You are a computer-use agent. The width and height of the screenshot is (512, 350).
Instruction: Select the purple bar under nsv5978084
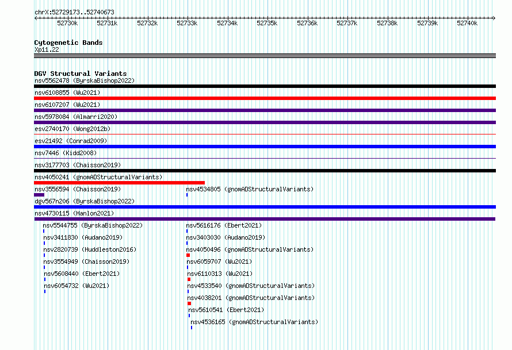coord(265,122)
